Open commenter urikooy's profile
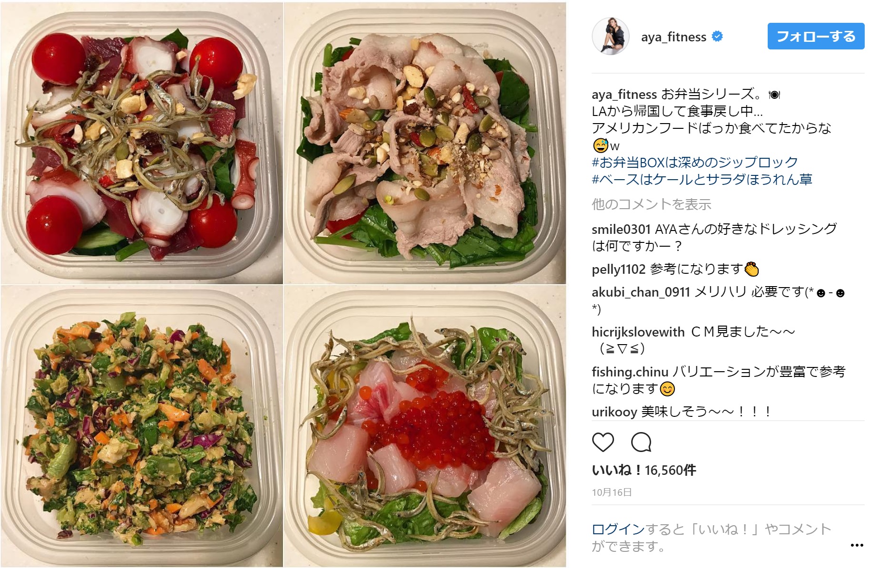The height and width of the screenshot is (568, 869). pos(614,412)
